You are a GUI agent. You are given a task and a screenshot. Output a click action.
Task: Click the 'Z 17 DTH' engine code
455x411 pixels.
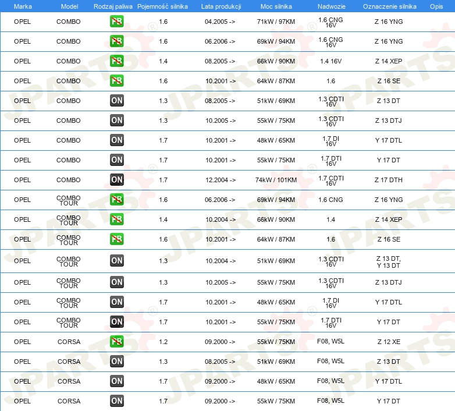click(x=389, y=180)
